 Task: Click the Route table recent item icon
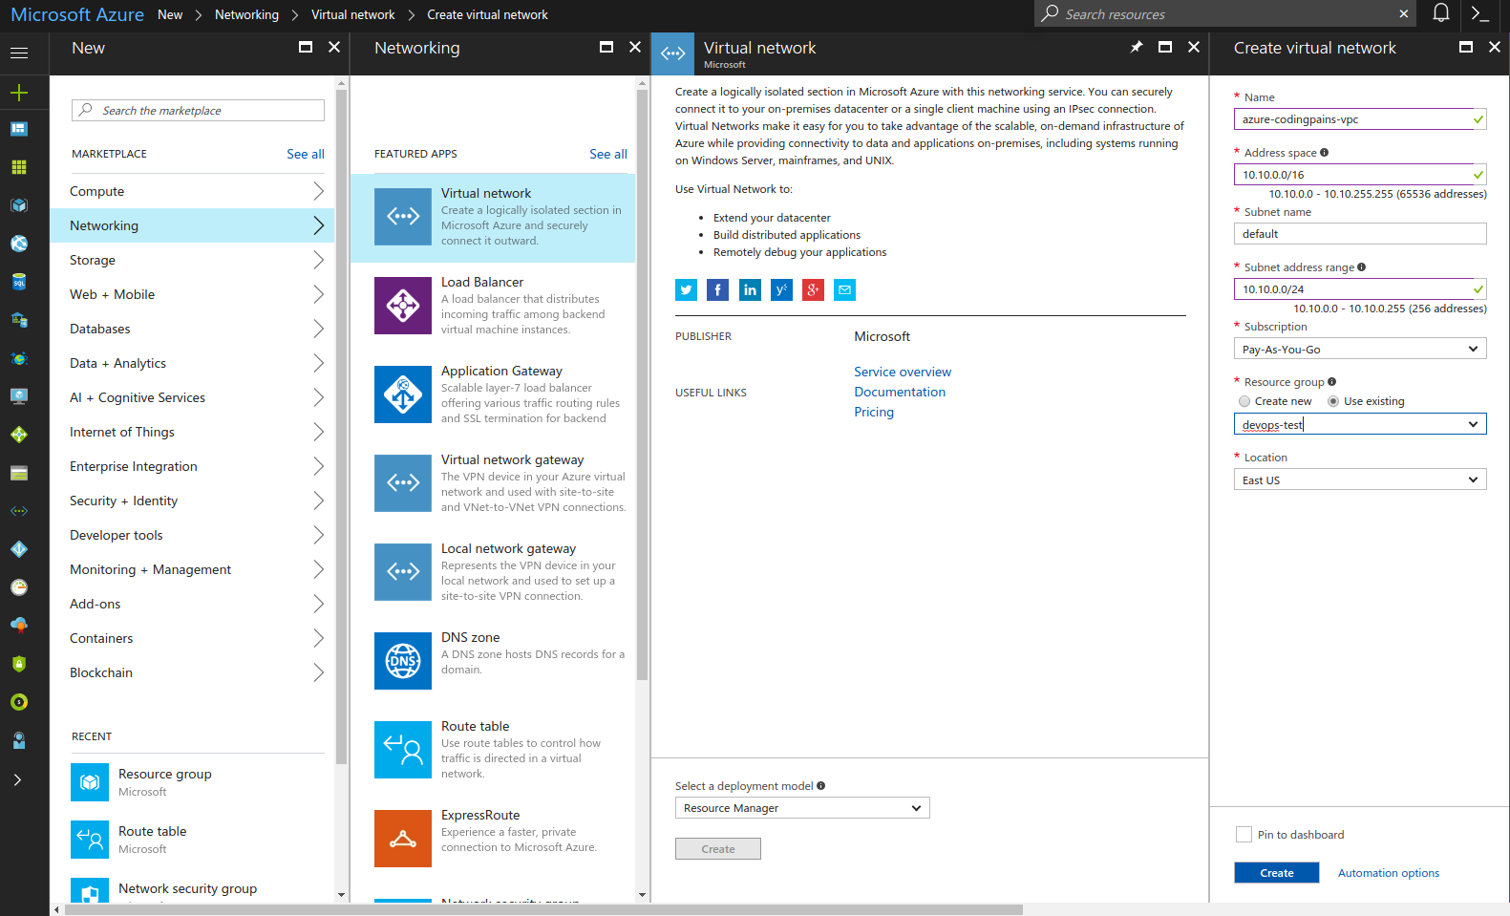click(x=90, y=840)
